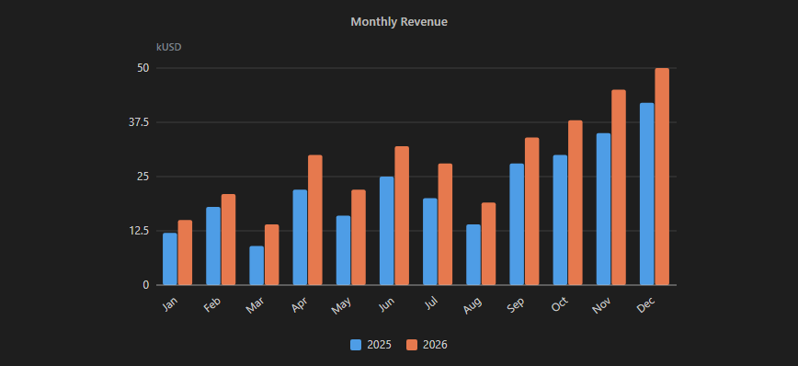Click the May x-axis label

pos(341,306)
